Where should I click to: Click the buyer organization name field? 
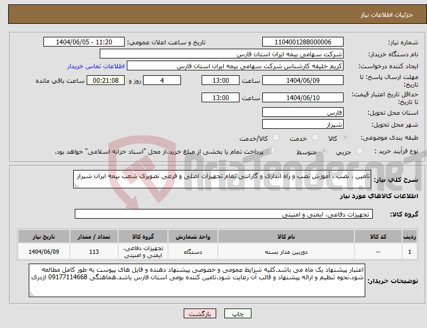pyautogui.click(x=222, y=54)
